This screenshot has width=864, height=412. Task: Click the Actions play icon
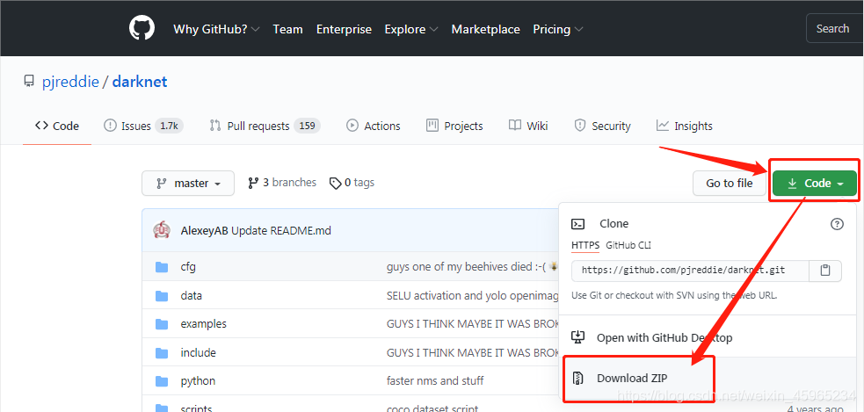[x=352, y=126]
